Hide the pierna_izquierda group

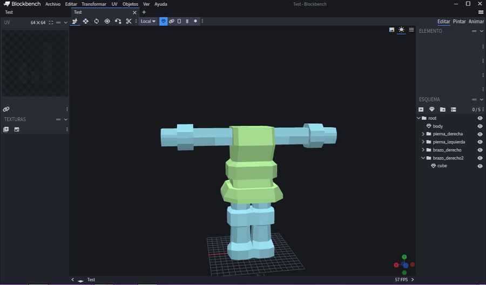point(480,142)
